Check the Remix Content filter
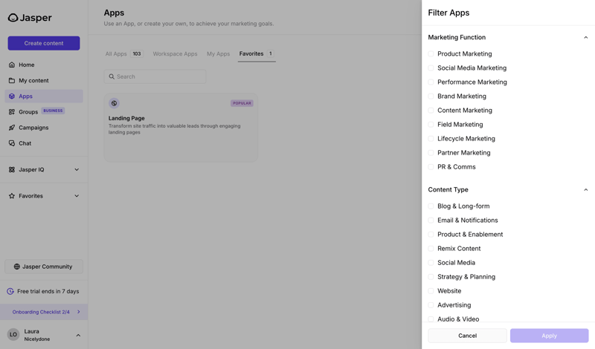Screen dimensions: 595x349 pyautogui.click(x=431, y=249)
